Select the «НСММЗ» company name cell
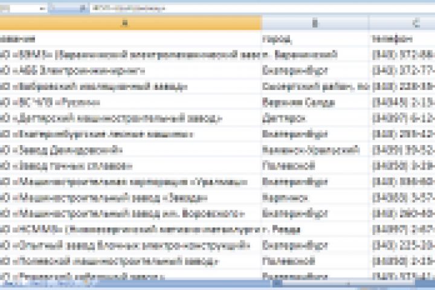 130,230
